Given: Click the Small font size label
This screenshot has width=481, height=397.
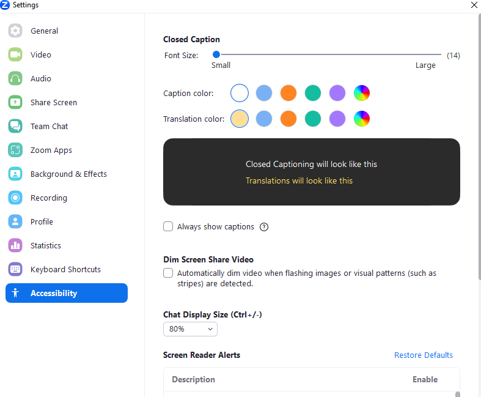Looking at the screenshot, I should [221, 65].
